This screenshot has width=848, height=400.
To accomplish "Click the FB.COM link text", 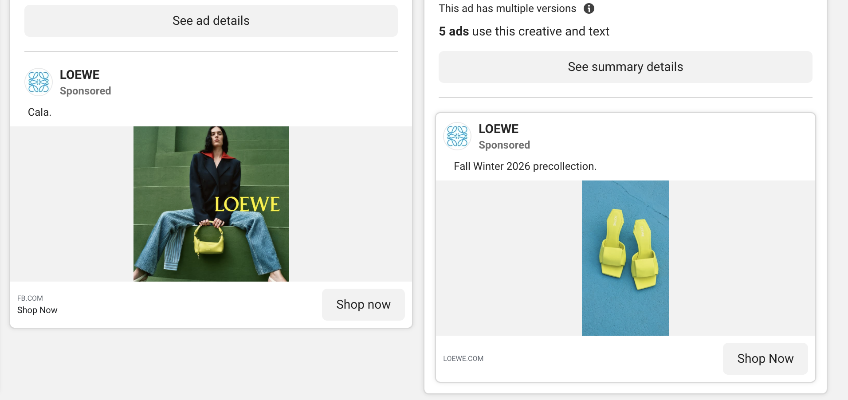I will tap(30, 298).
